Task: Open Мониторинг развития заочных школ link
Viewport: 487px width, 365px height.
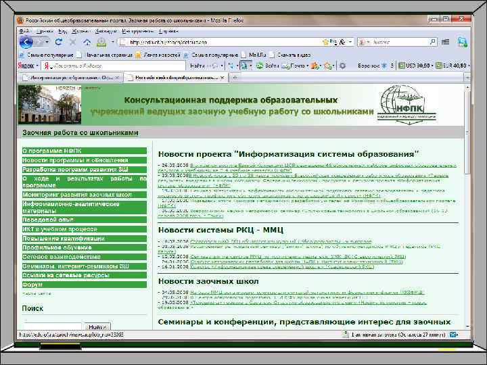Action: [x=84, y=195]
